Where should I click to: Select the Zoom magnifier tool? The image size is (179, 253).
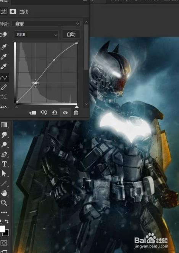(x=4, y=203)
